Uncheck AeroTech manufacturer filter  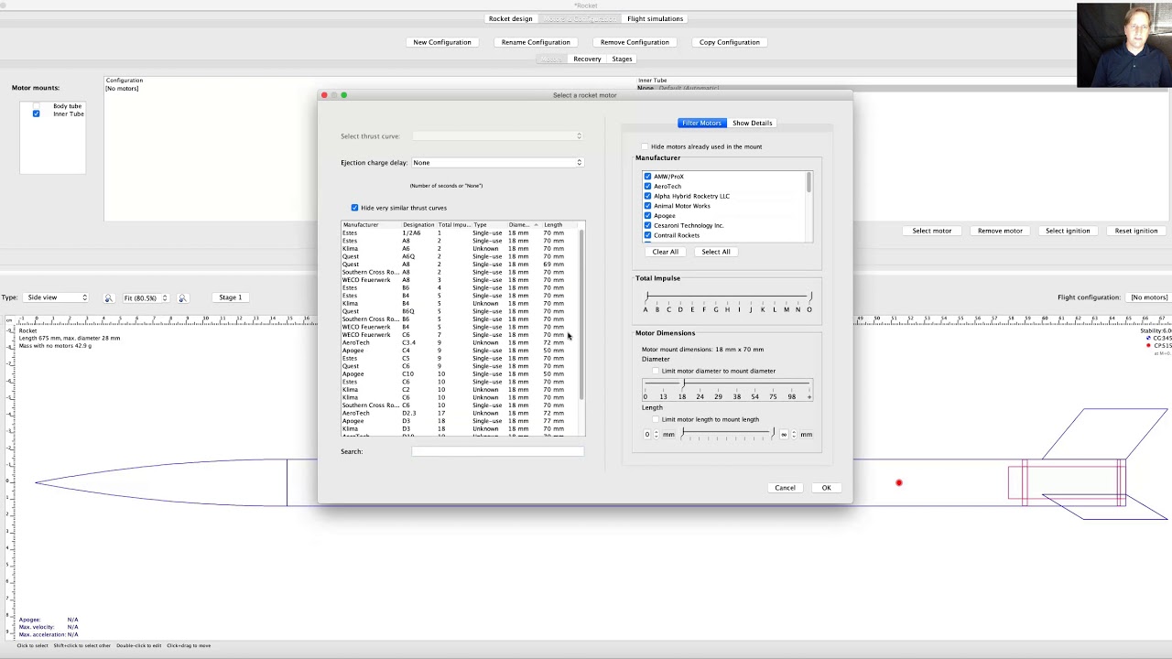[647, 186]
